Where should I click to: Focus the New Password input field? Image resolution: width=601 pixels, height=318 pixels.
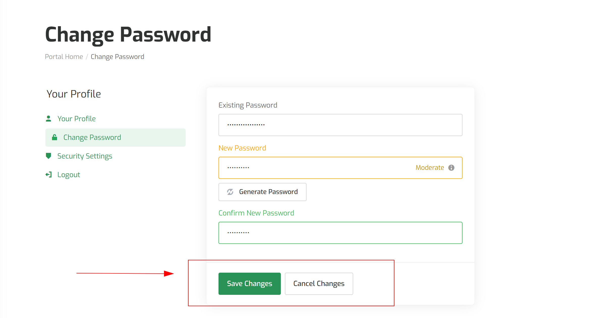(340, 168)
